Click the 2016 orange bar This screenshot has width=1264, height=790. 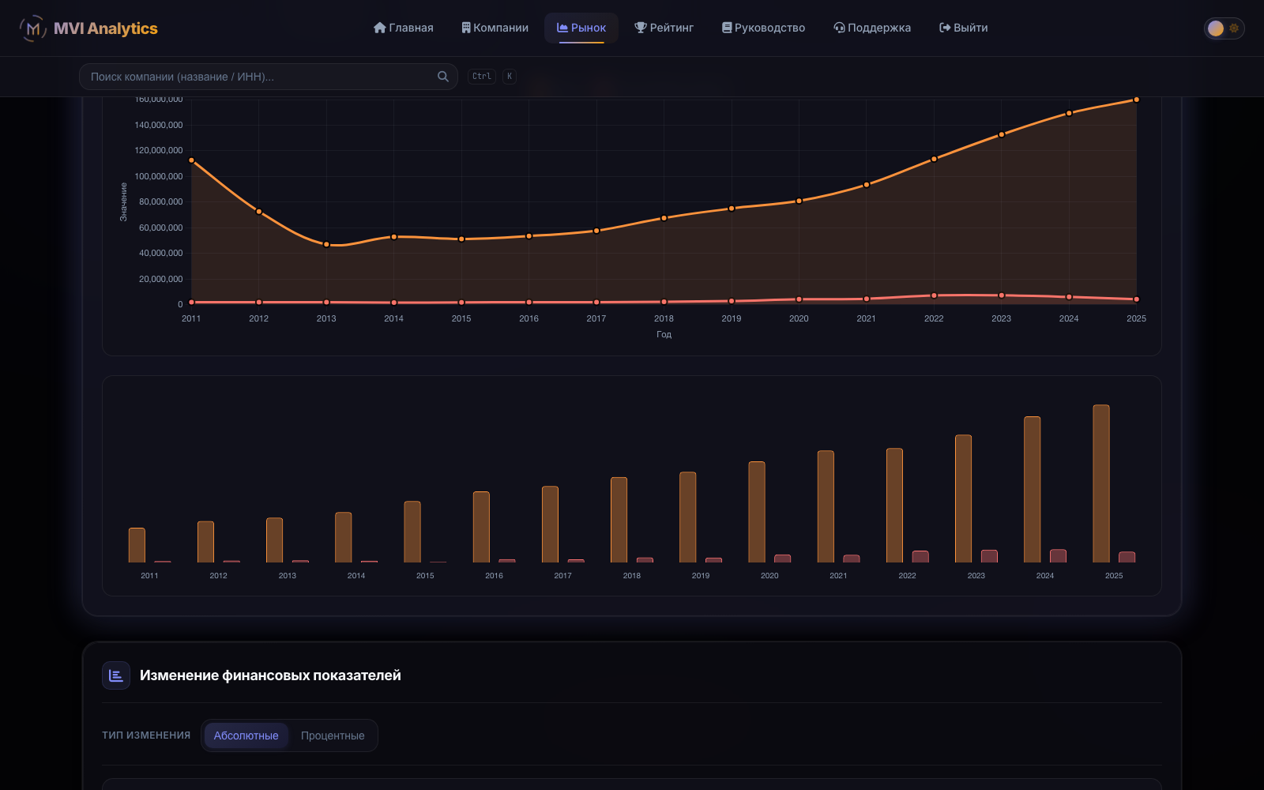481,527
